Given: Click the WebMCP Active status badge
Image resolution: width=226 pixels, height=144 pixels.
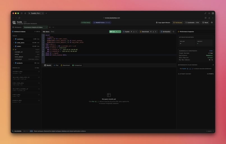Looking at the screenshot, I should pos(102,22).
